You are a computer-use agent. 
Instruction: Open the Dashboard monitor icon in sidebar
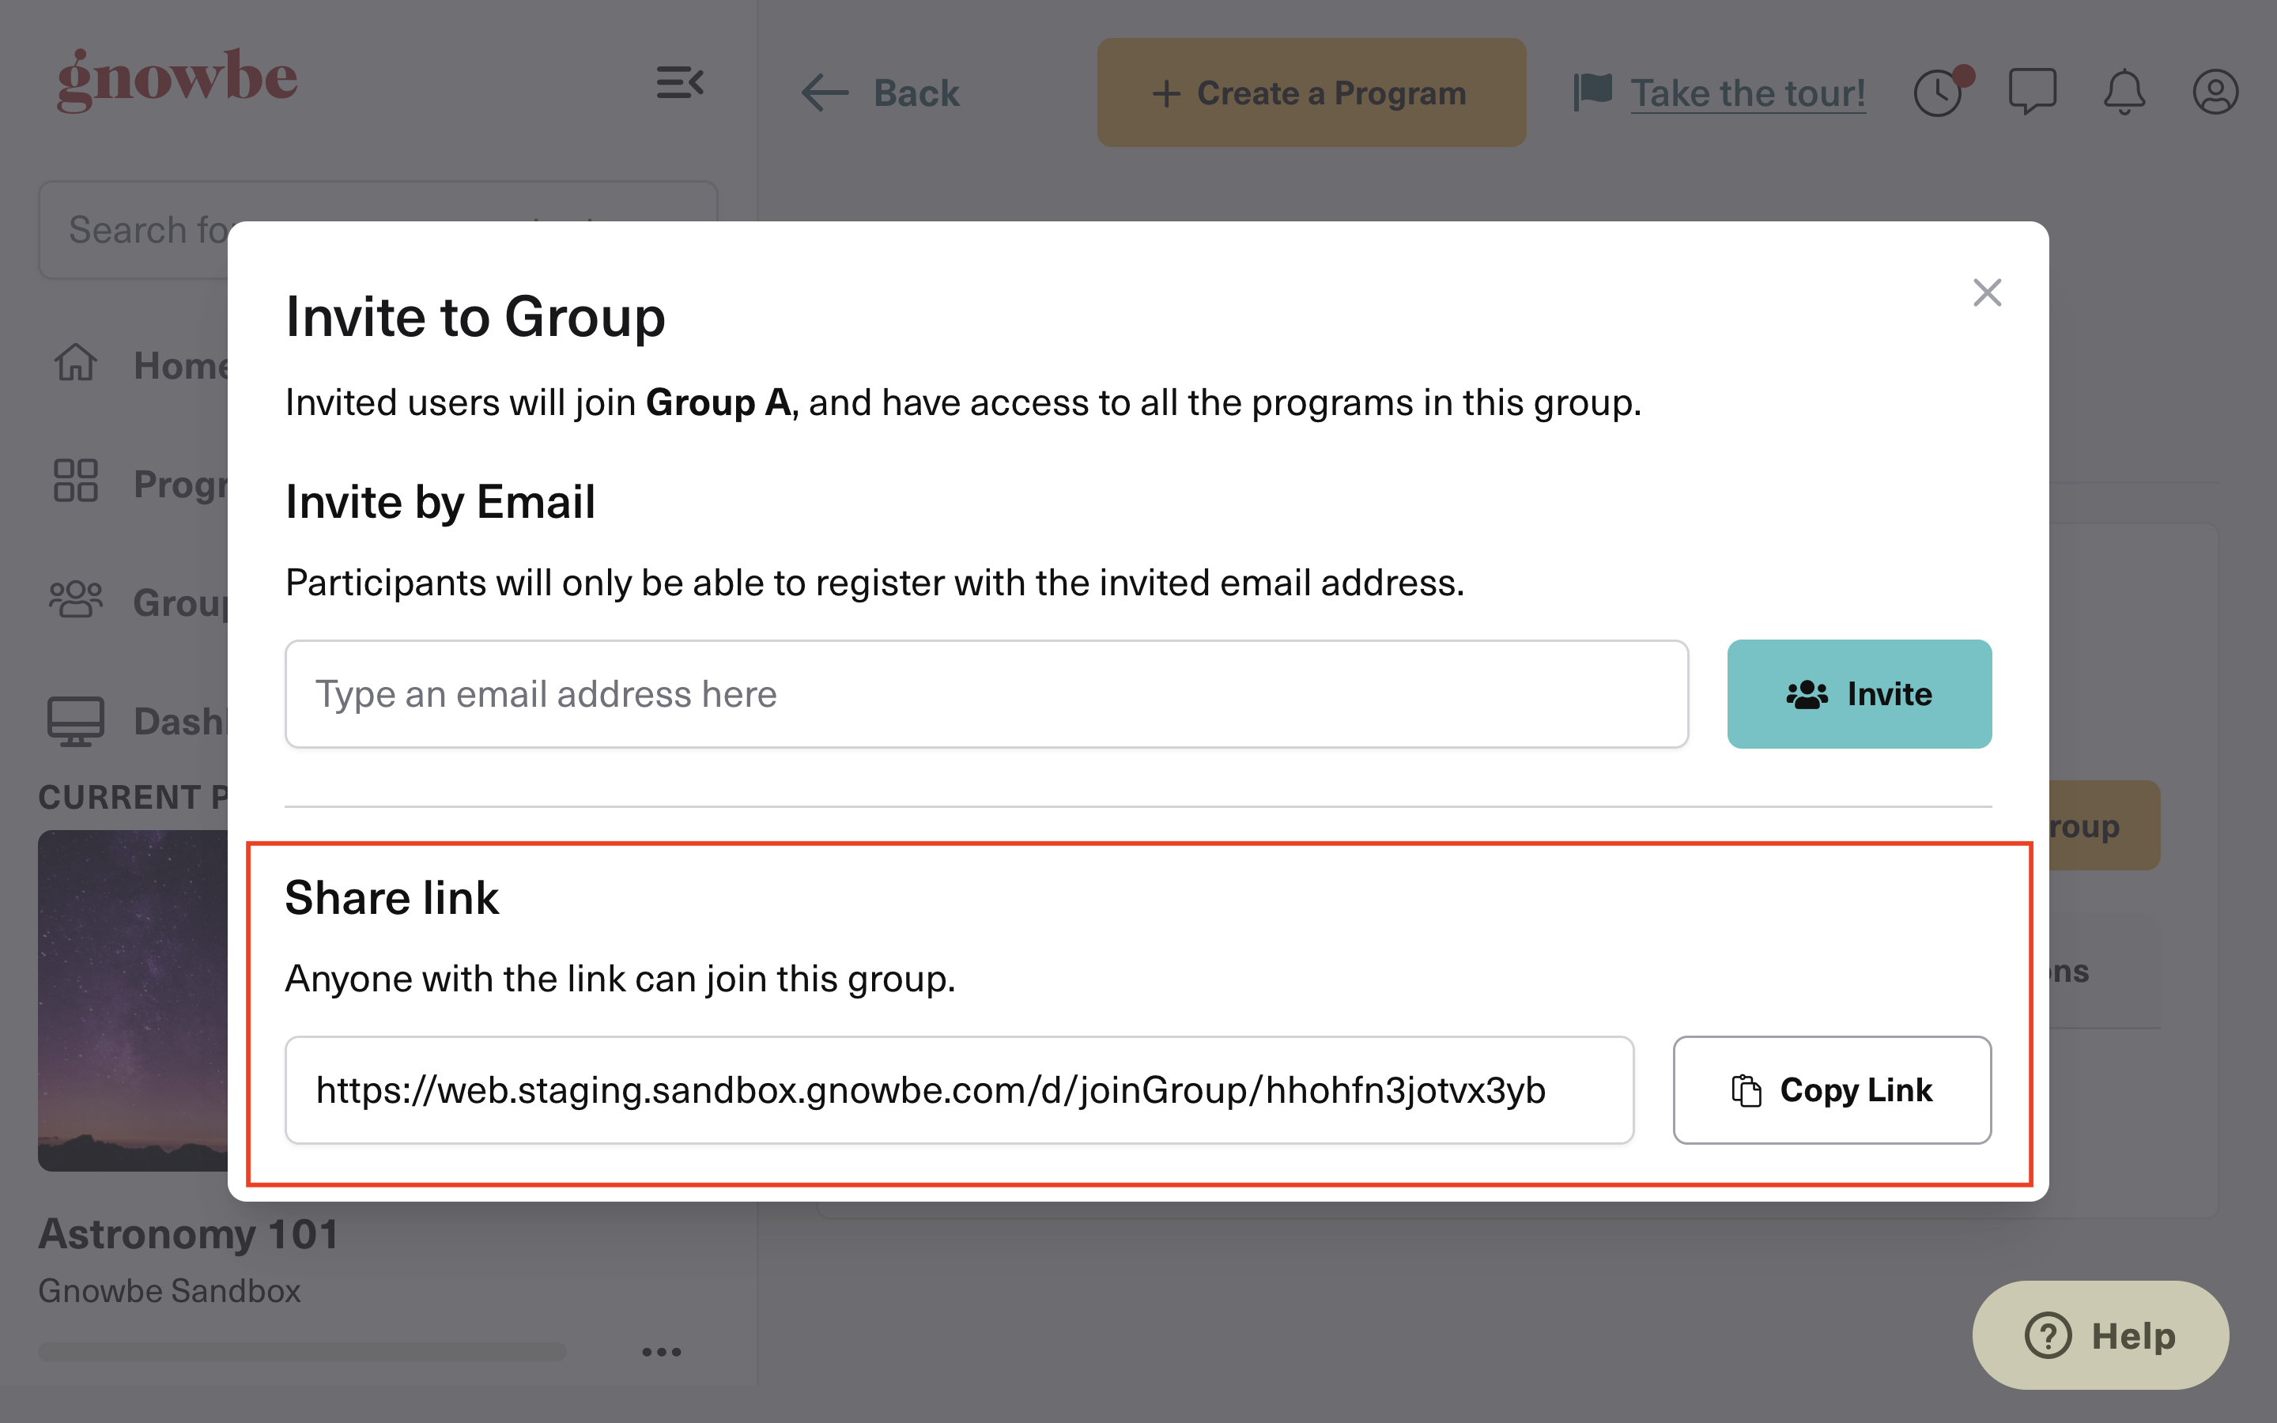click(75, 721)
